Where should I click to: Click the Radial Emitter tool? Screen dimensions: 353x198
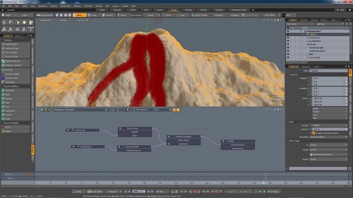tap(16, 44)
